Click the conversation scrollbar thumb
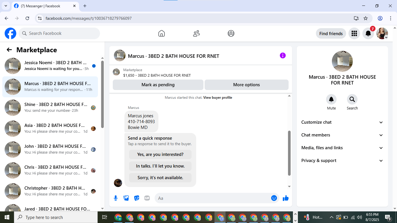Screen dimensions: 397x223 click(289, 153)
